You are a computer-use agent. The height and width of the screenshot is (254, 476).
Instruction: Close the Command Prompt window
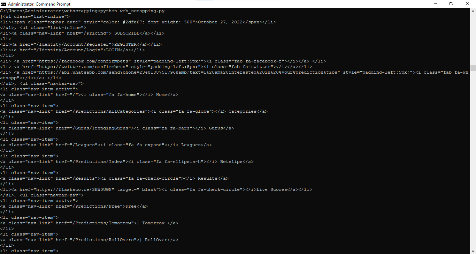tap(468, 4)
